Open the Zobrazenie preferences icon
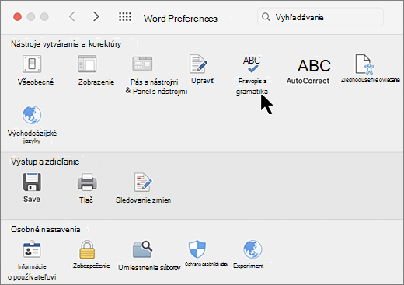Image resolution: width=404 pixels, height=285 pixels. (x=87, y=64)
